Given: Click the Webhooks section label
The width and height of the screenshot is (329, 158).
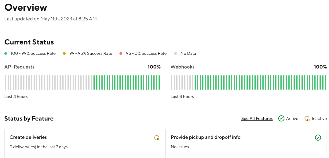Looking at the screenshot, I should coord(182,67).
